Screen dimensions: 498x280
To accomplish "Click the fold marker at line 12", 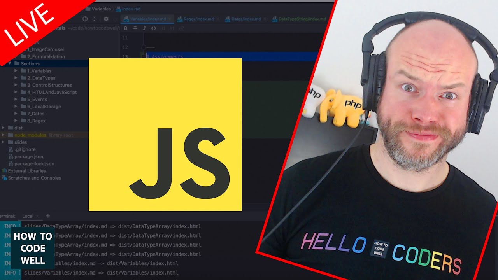I will pyautogui.click(x=143, y=47).
